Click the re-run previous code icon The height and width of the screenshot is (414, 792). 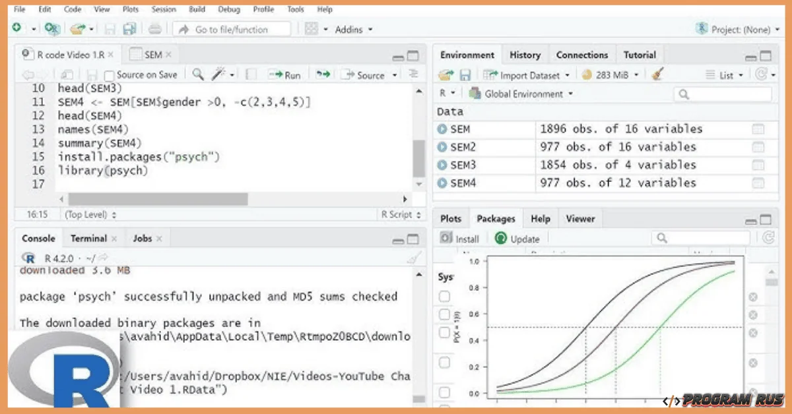click(x=323, y=74)
